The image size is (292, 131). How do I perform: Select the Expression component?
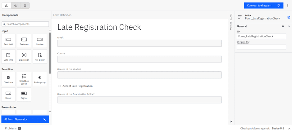pos(24,57)
